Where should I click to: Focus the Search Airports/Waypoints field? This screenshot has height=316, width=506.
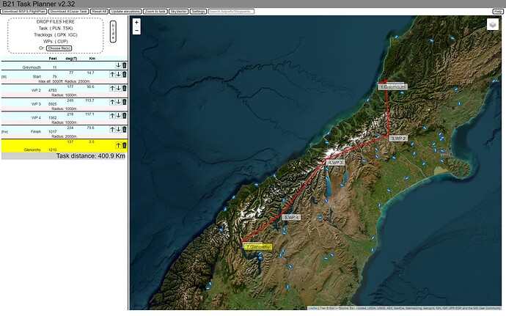click(231, 11)
